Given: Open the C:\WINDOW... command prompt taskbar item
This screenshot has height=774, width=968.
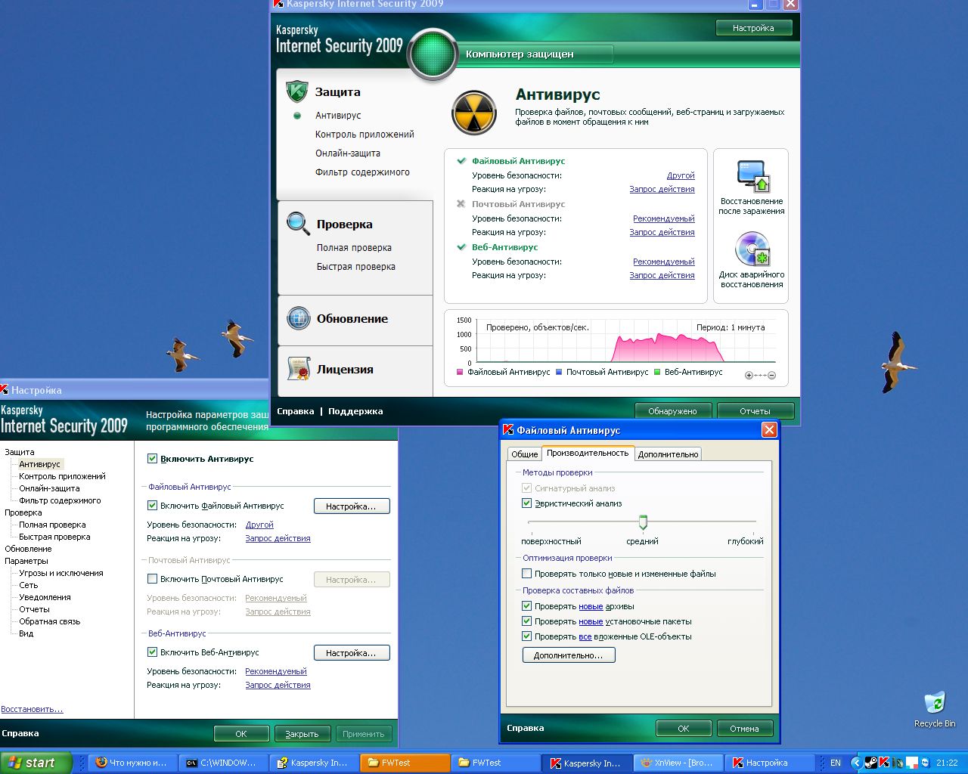Looking at the screenshot, I should coord(224,763).
